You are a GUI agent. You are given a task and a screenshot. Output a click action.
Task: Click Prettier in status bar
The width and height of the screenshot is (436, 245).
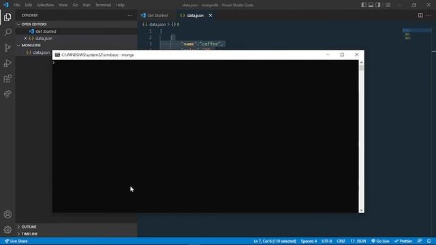[x=403, y=241]
